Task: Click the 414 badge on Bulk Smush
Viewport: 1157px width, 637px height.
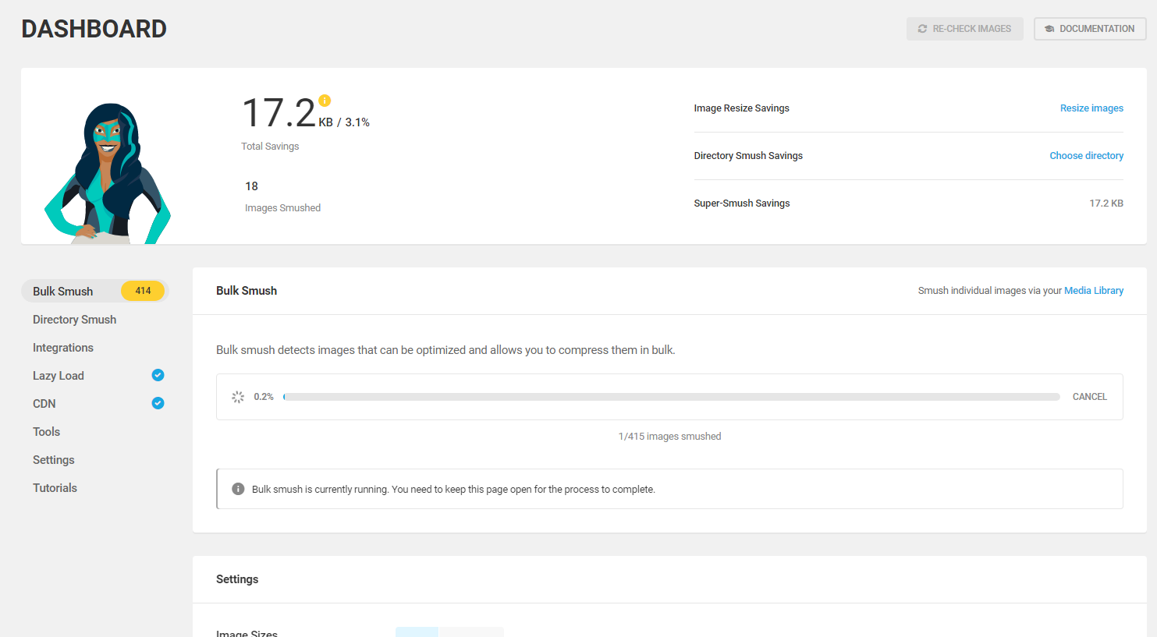Action: pos(143,291)
